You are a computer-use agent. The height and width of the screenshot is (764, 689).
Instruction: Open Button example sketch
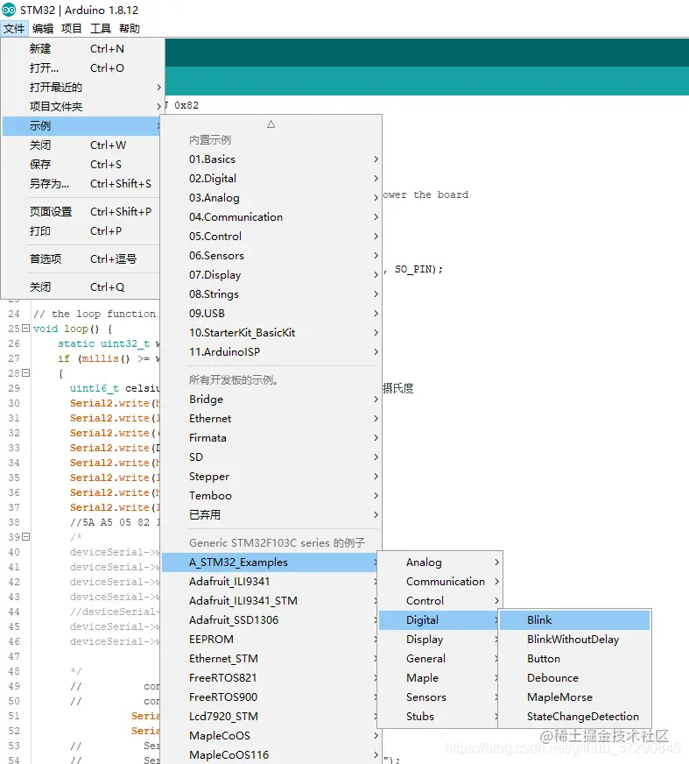click(574, 658)
